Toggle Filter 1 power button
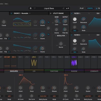This screenshot has width=101, height=101. click(x=72, y=13)
